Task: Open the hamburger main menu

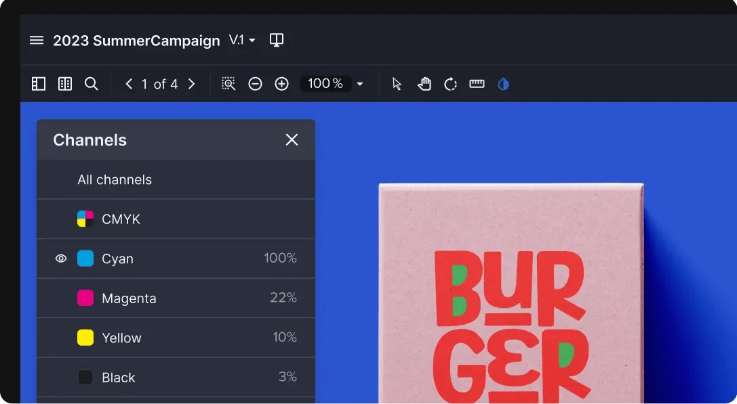Action: (x=37, y=41)
